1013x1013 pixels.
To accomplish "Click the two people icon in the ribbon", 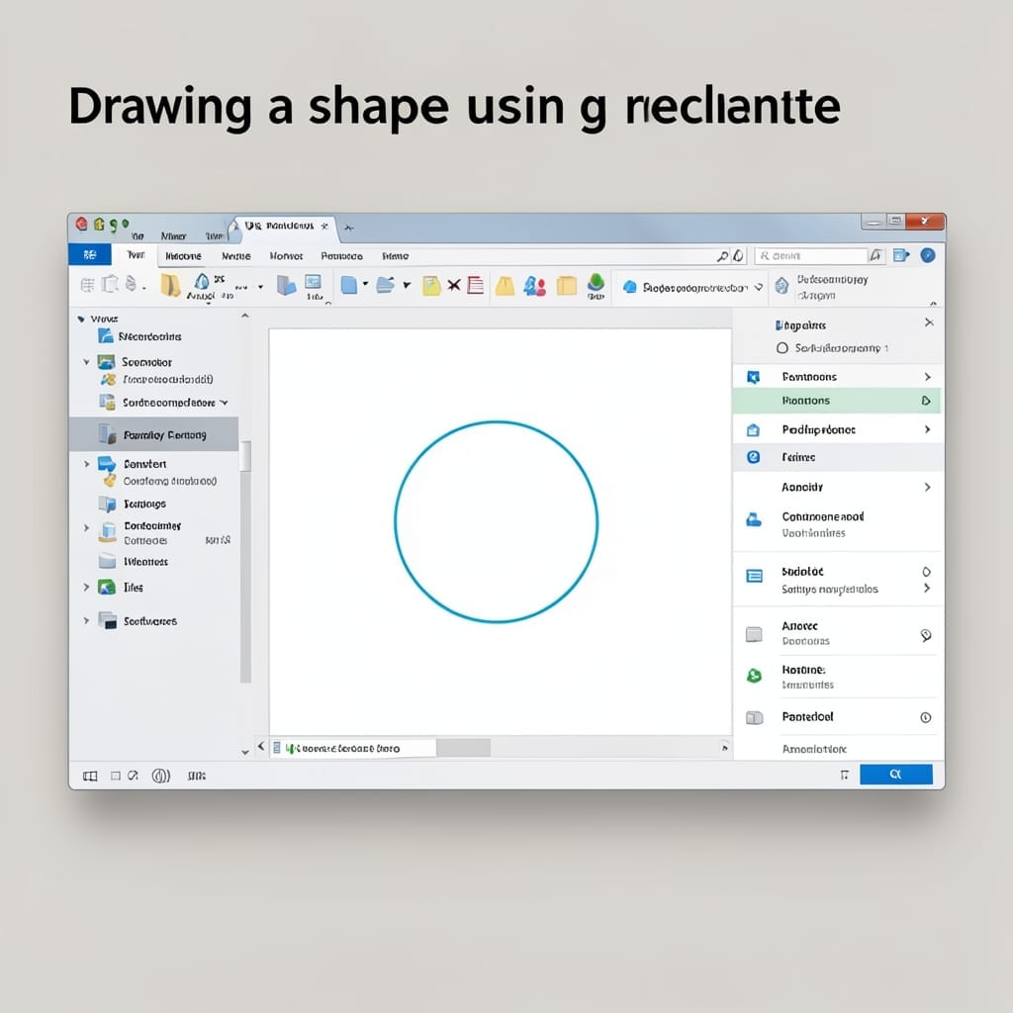I will pos(535,286).
